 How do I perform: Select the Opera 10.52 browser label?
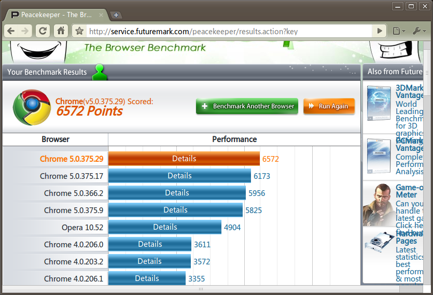pos(82,228)
